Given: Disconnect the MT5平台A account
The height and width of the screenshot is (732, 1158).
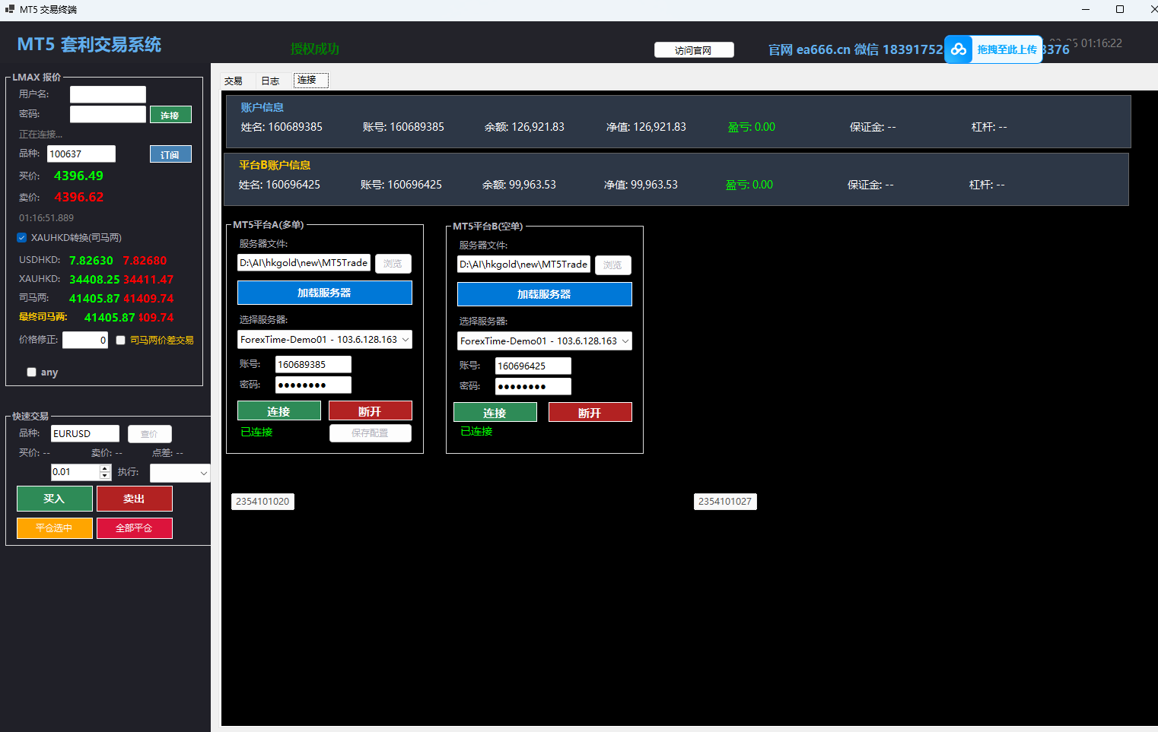Looking at the screenshot, I should [371, 411].
